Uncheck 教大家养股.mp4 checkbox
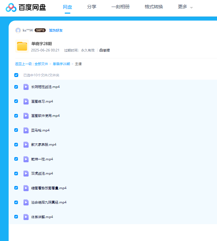This screenshot has width=217, height=241. [16, 145]
